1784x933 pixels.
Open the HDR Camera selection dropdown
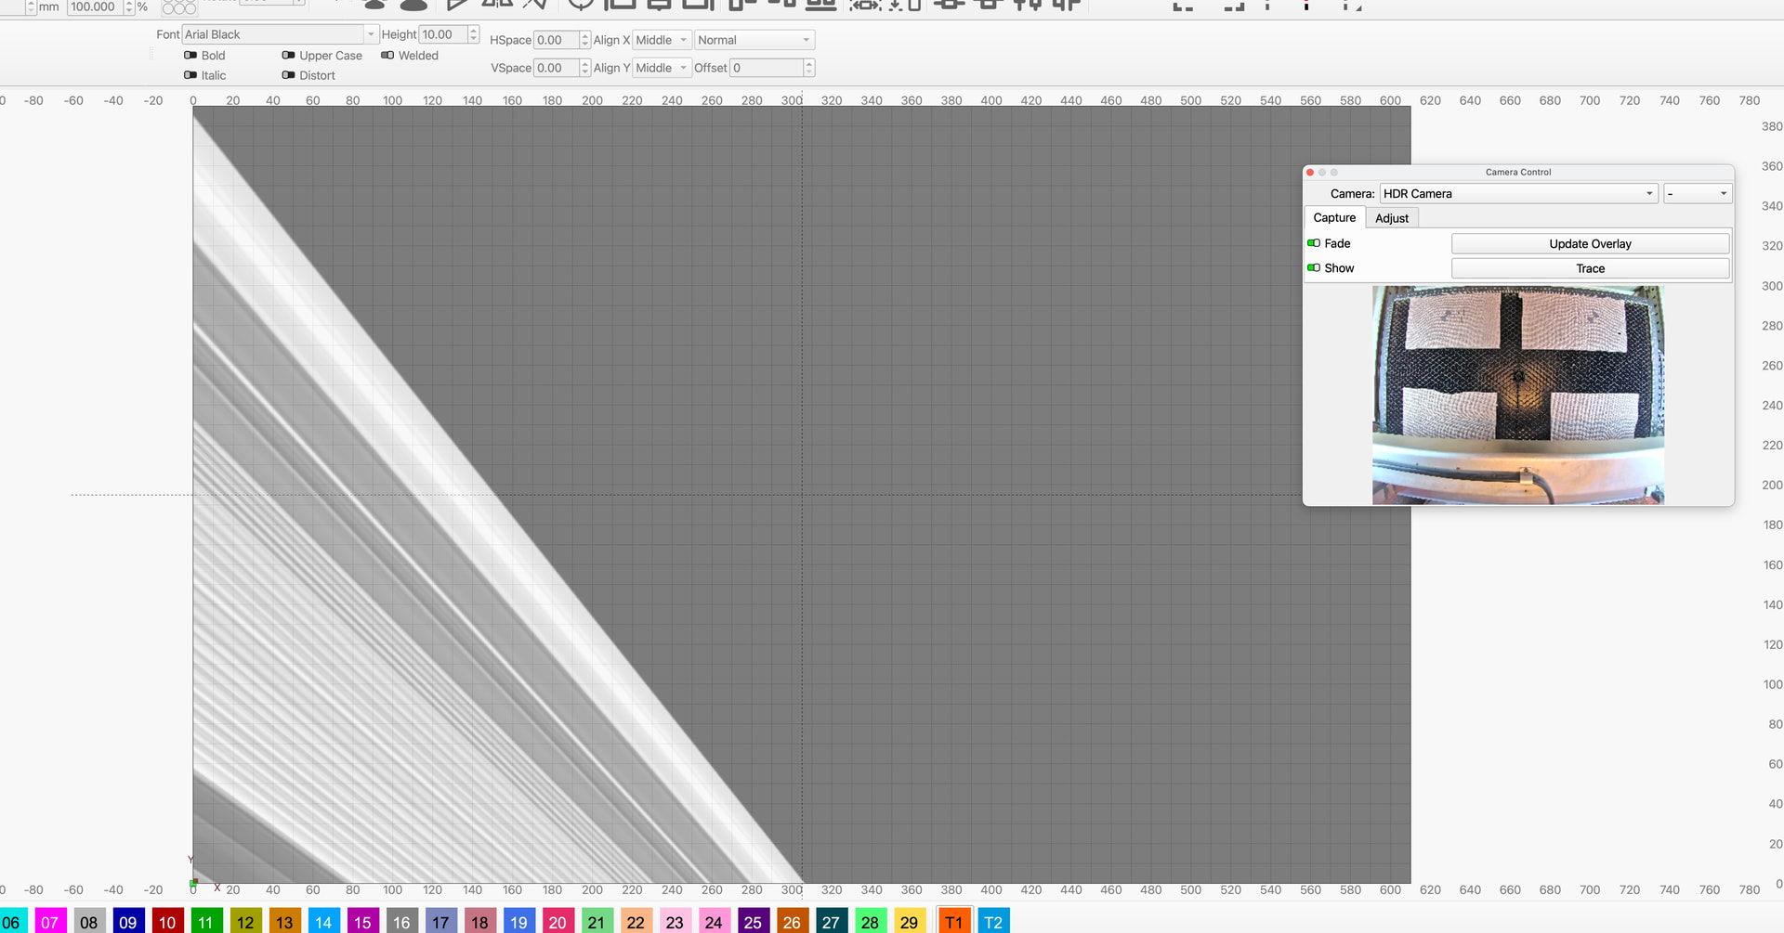coord(1518,194)
